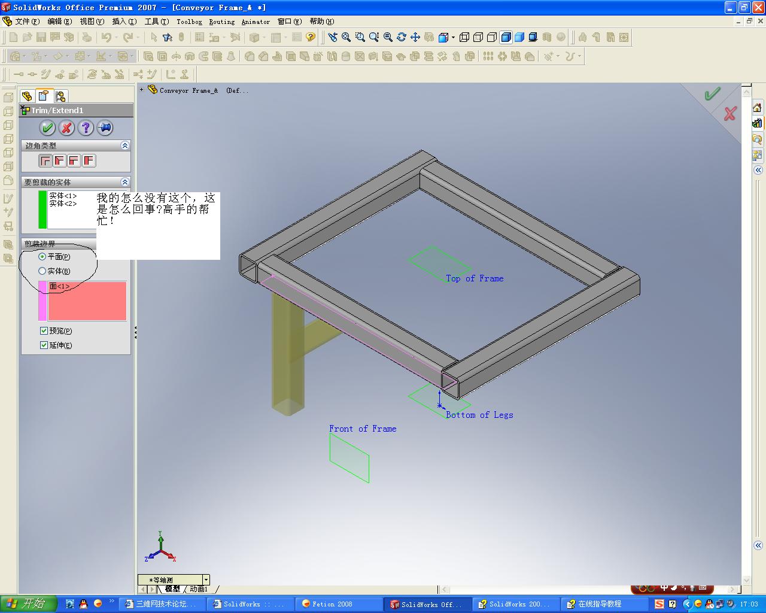Click the Zoom to Area icon
Screen dimensions: 766x613
[x=360, y=38]
